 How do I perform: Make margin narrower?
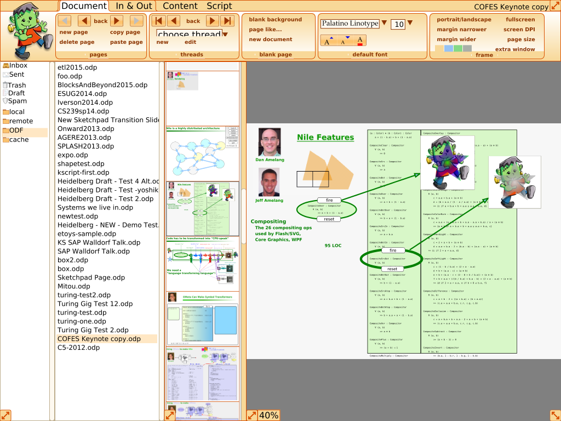point(461,30)
